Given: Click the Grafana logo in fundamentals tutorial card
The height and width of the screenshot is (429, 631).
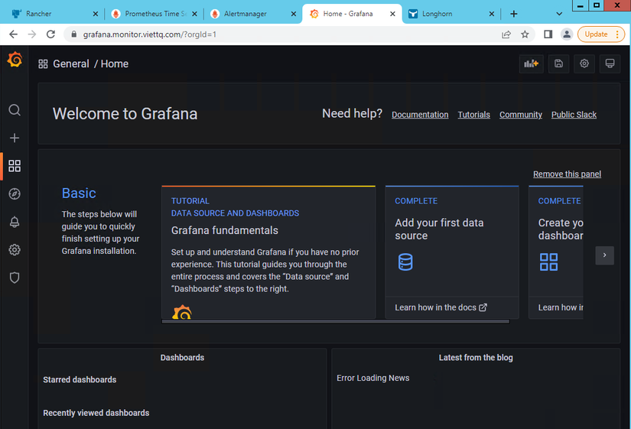Looking at the screenshot, I should click(x=182, y=312).
